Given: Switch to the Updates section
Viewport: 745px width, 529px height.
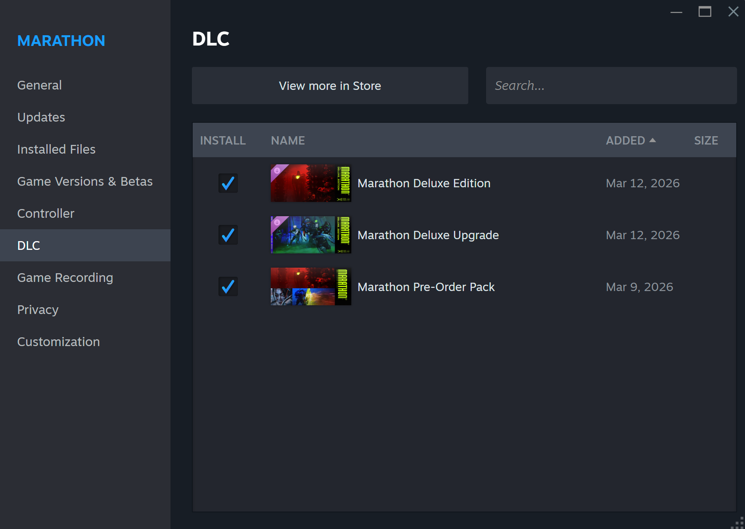Looking at the screenshot, I should point(41,117).
